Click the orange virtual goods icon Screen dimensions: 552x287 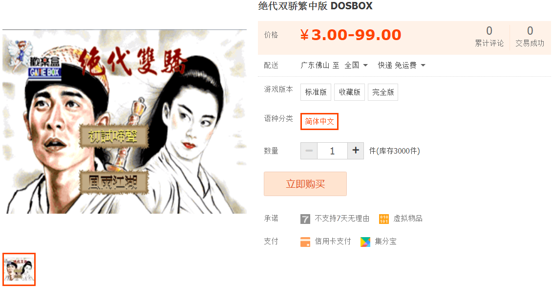coord(384,219)
